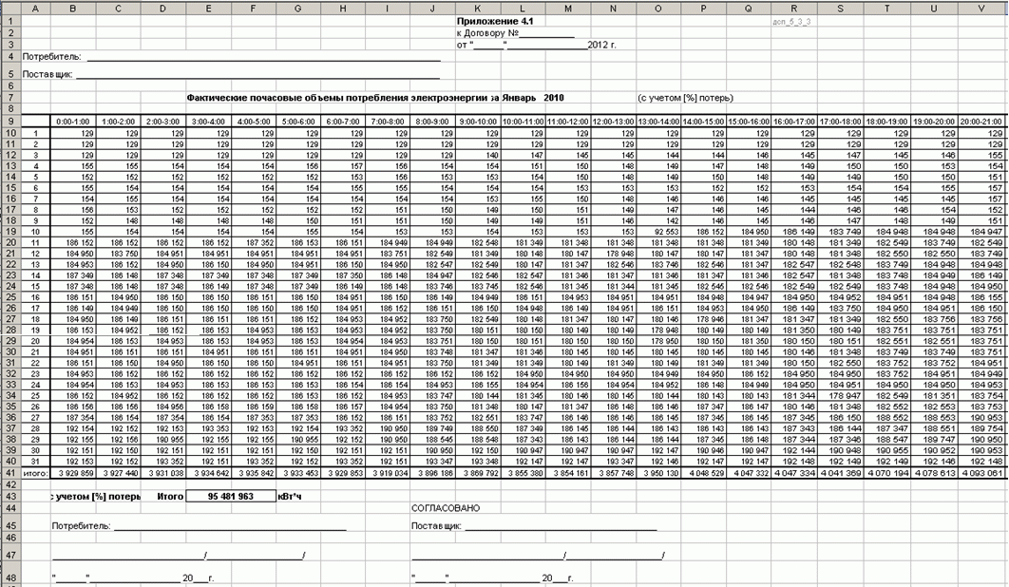Select column K by its header
Image resolution: width=1009 pixels, height=587 pixels.
(478, 8)
